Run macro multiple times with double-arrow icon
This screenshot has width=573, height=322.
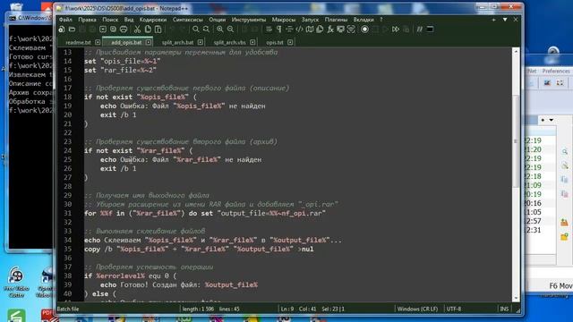396,30
